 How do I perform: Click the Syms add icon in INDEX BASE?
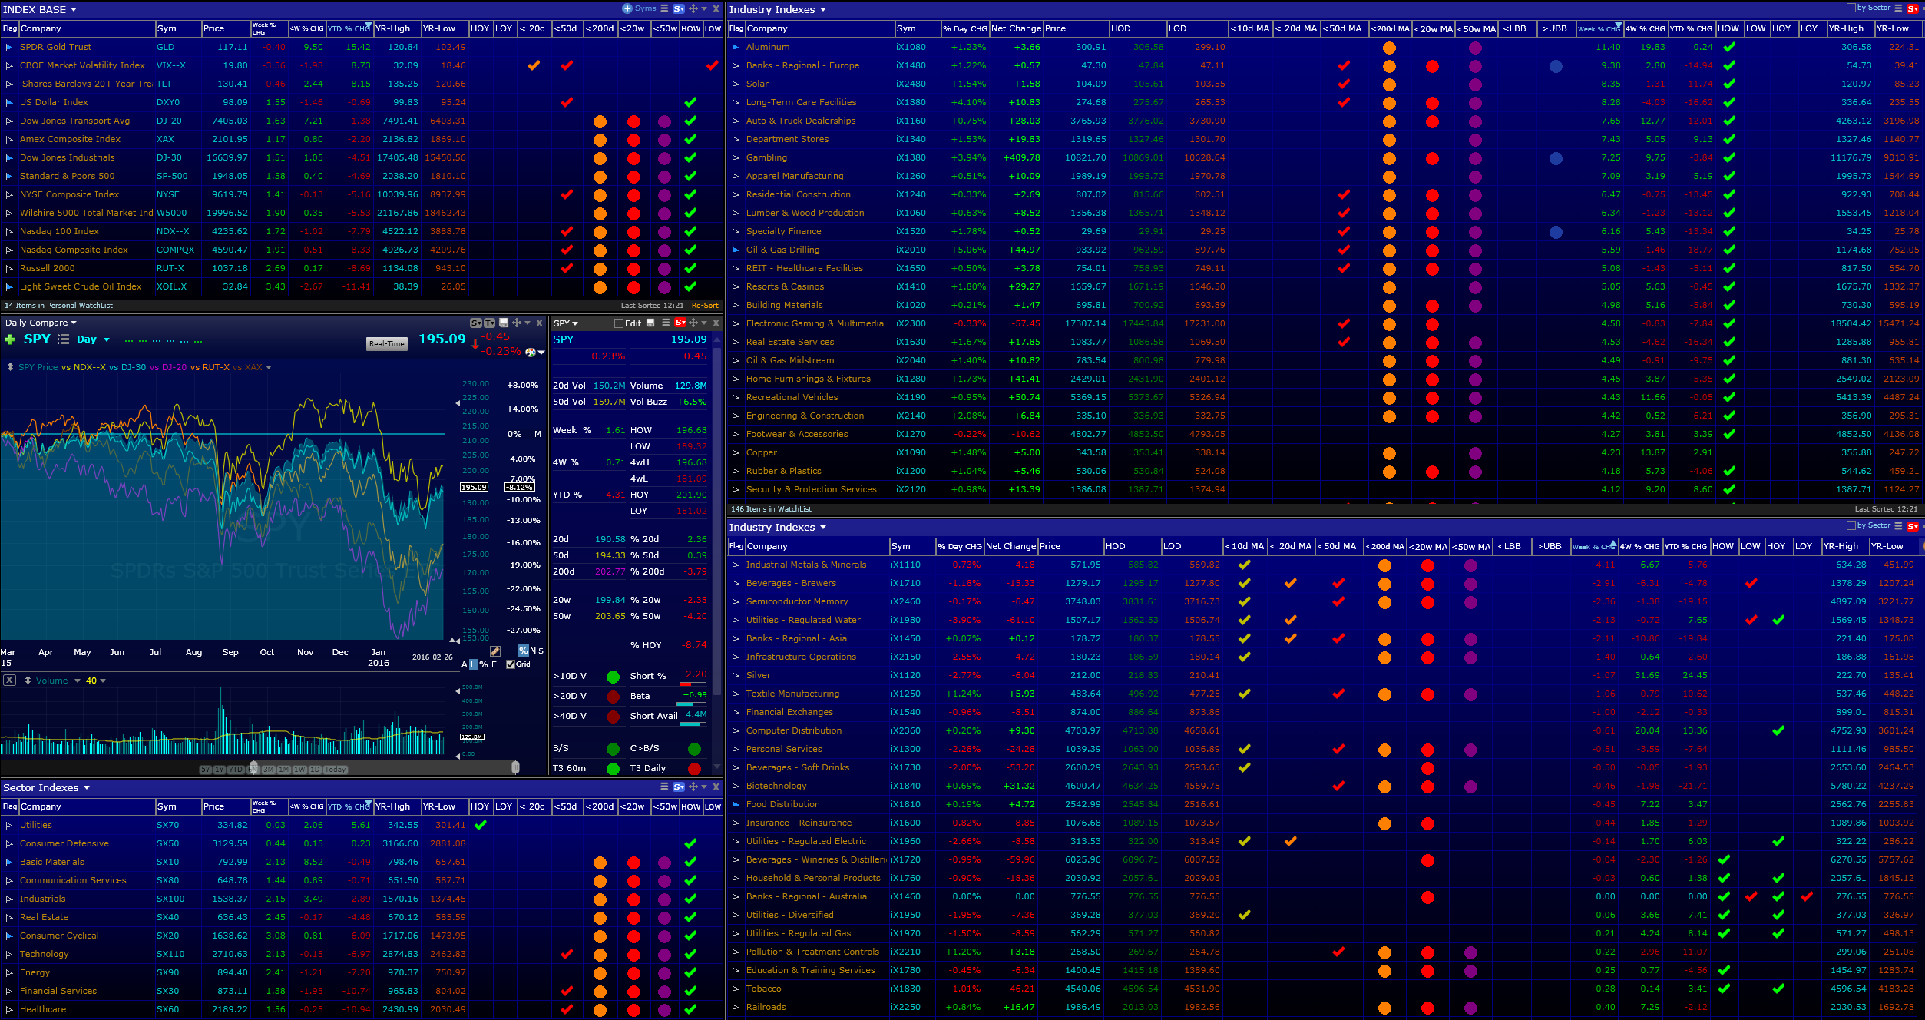(x=627, y=8)
